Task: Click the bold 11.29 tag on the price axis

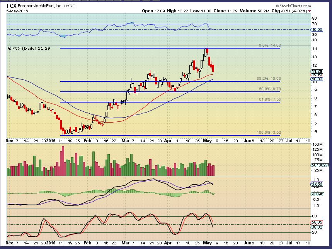Action: [x=317, y=71]
